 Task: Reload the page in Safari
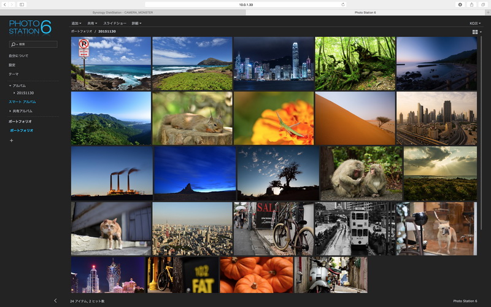(x=343, y=4)
